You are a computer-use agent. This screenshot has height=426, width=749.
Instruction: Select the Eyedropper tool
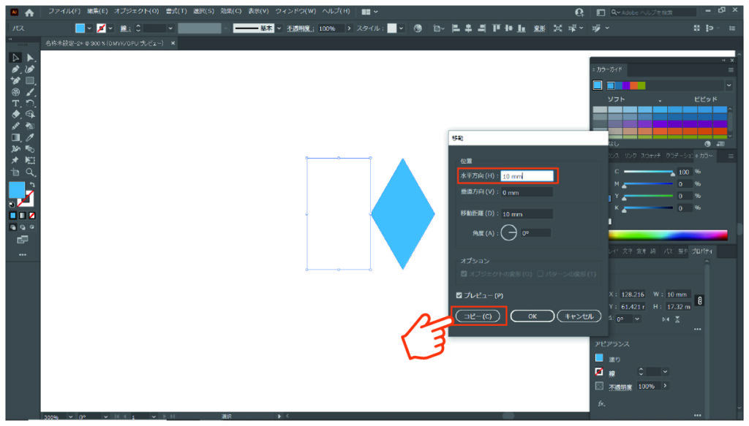[30, 137]
